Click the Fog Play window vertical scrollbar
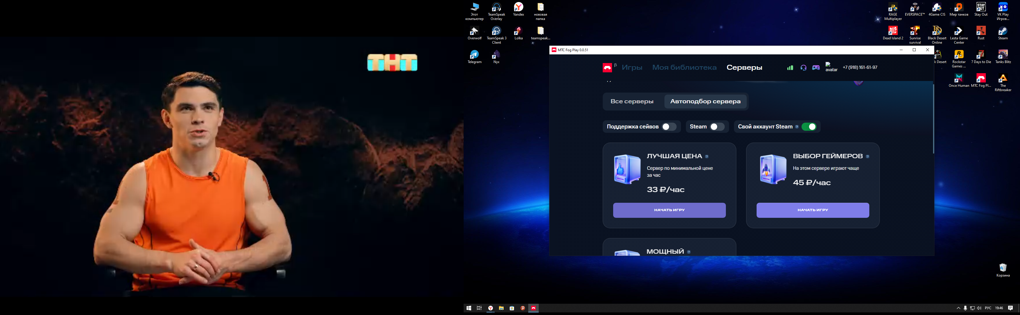This screenshot has width=1020, height=315. pyautogui.click(x=933, y=119)
